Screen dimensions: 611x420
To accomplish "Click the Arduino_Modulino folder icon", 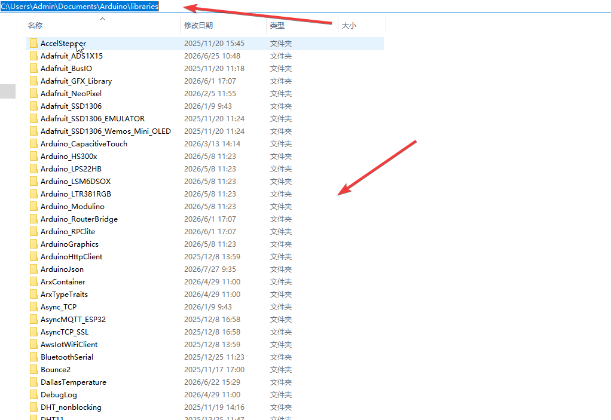I will (x=34, y=206).
